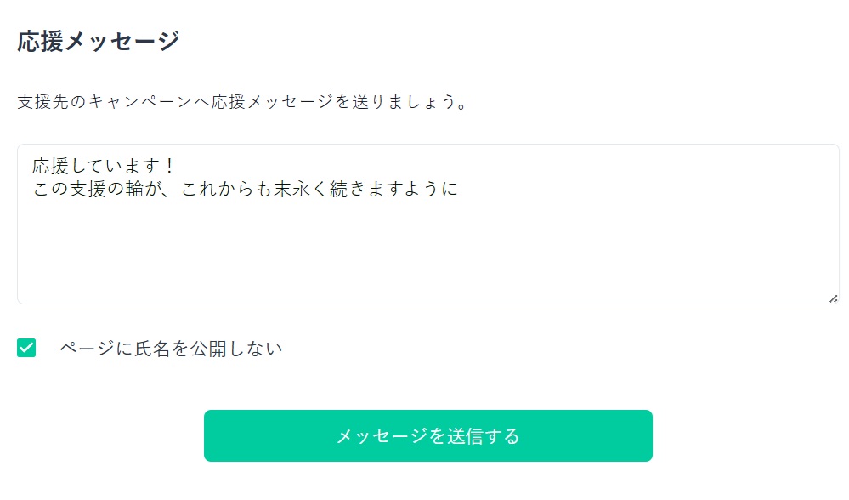The height and width of the screenshot is (500, 849).
Task: Click the word これからも in the message
Action: point(226,189)
